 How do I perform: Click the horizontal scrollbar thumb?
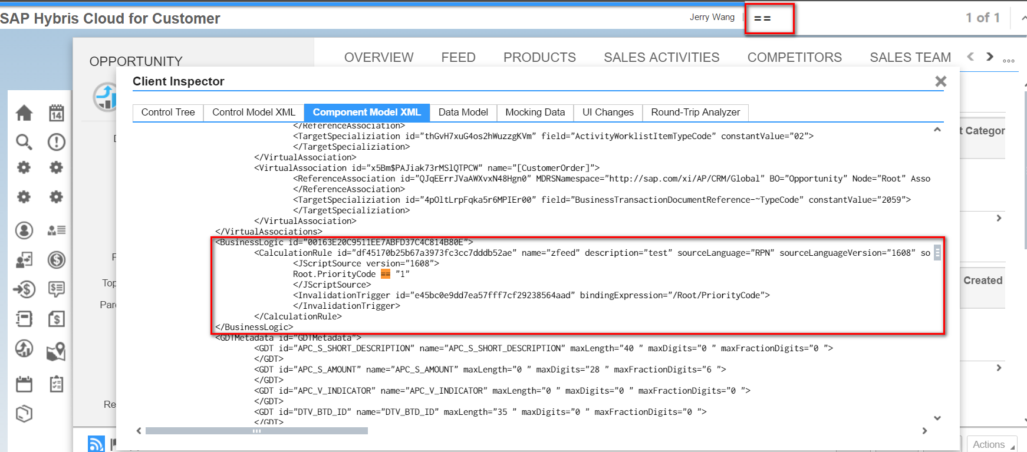pos(256,431)
